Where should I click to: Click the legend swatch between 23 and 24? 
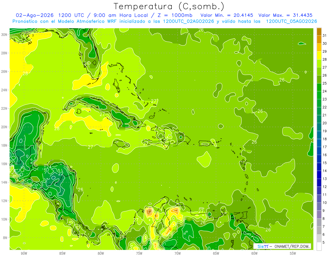[x=319, y=95]
